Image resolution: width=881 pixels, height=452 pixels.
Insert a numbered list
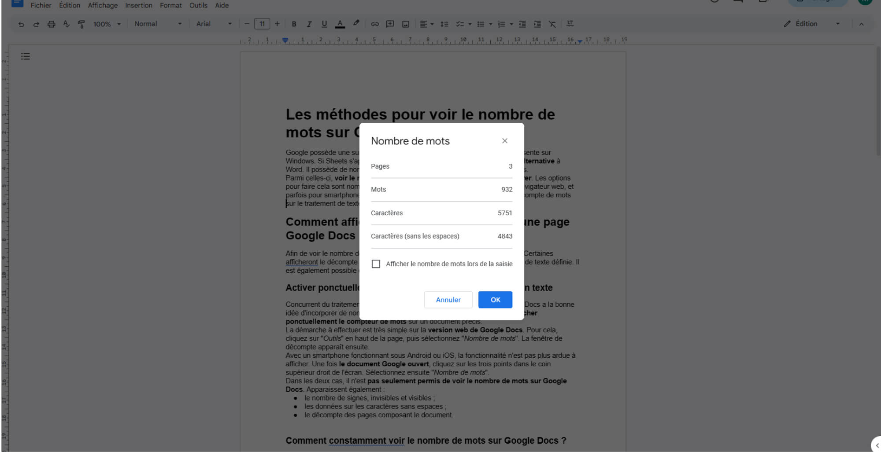click(x=501, y=24)
